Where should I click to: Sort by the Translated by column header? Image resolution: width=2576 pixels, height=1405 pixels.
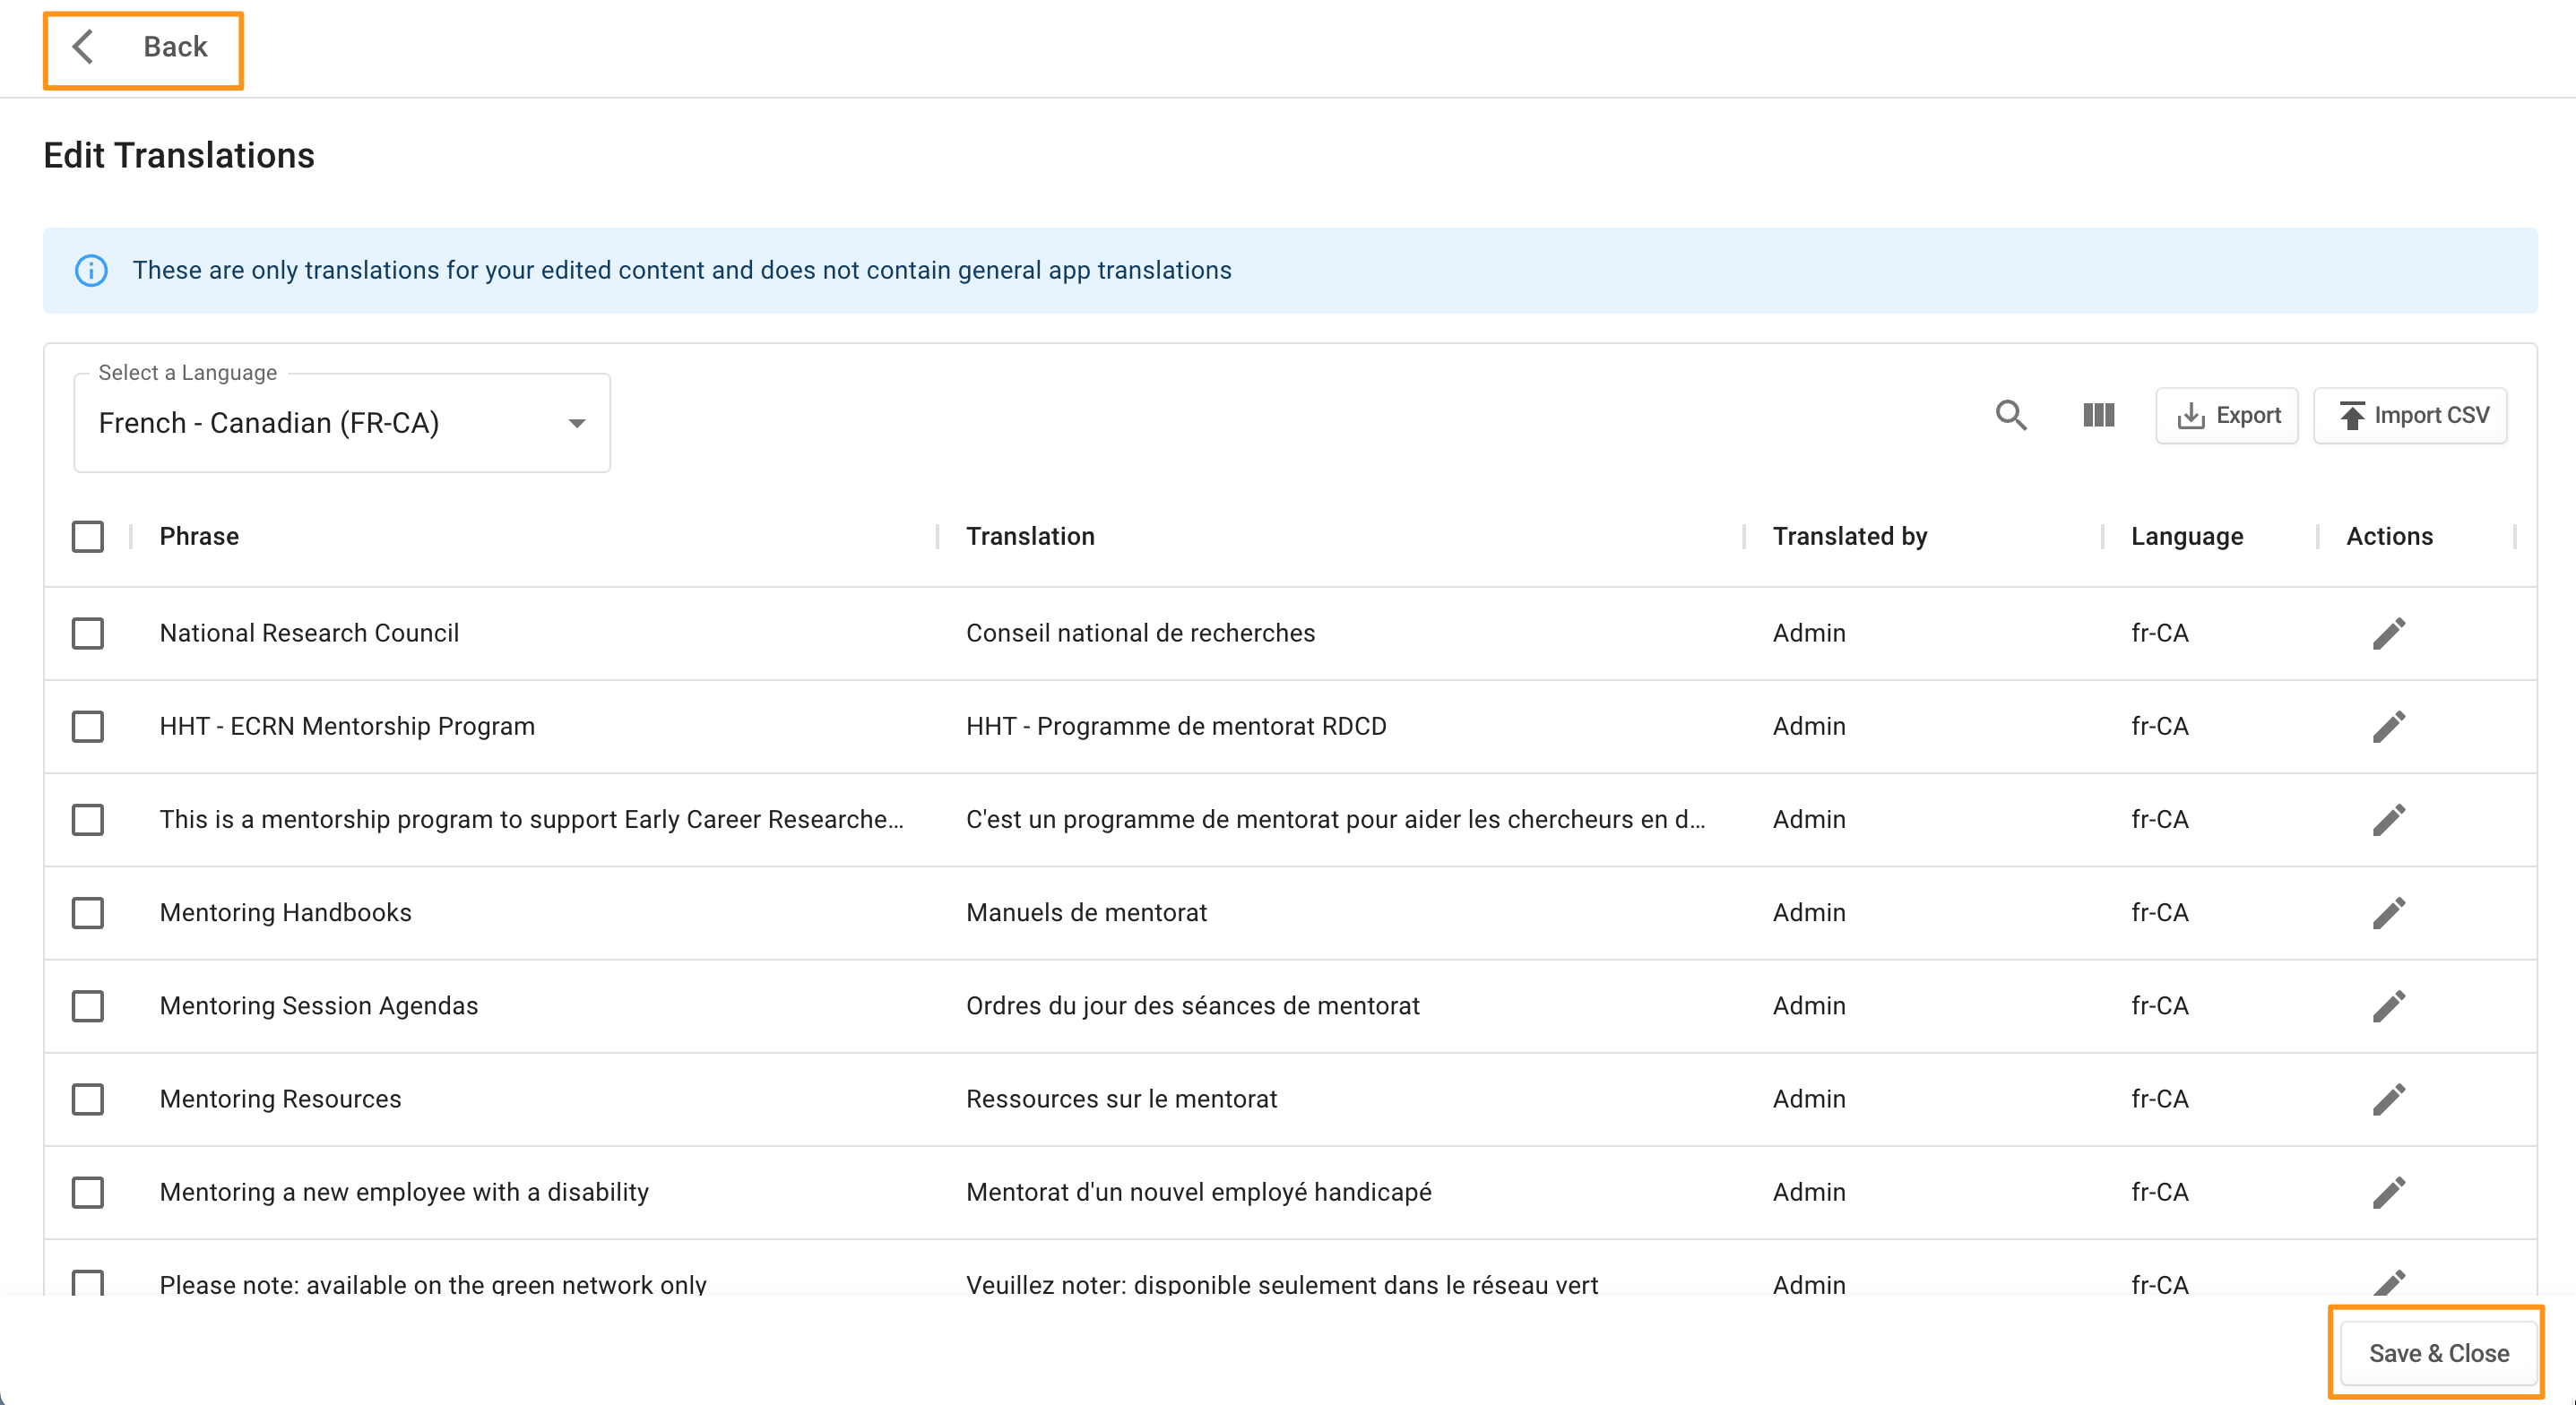click(x=1849, y=537)
